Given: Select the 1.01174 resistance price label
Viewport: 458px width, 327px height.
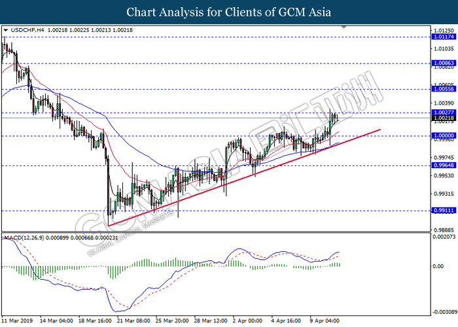Looking at the screenshot, I should tap(443, 37).
